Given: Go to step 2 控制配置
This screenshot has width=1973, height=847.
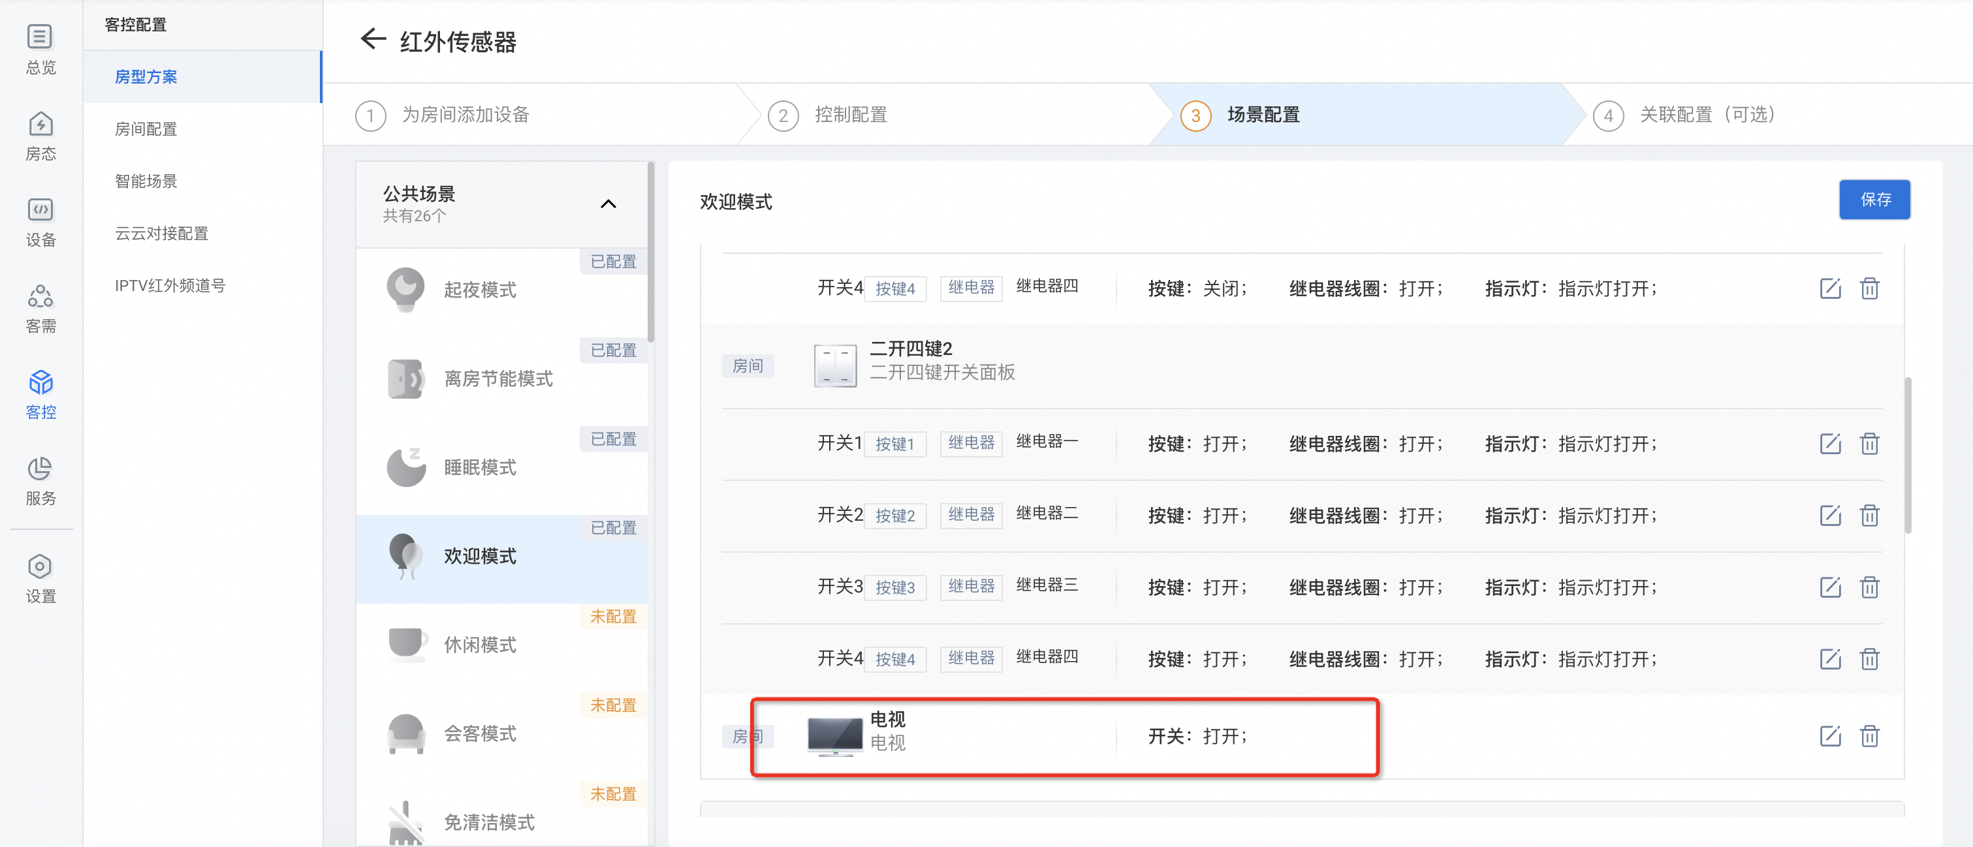Looking at the screenshot, I should (x=849, y=115).
